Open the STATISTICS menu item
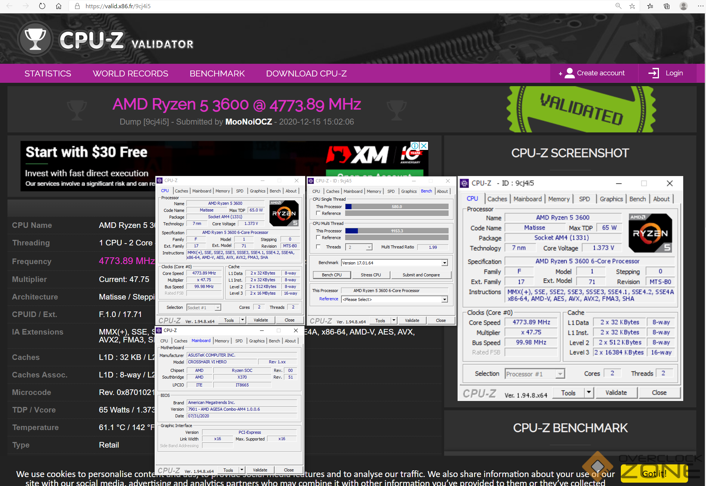Image resolution: width=706 pixels, height=486 pixels. coord(48,73)
